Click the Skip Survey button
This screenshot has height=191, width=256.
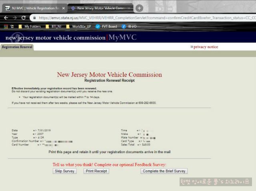click(65, 171)
